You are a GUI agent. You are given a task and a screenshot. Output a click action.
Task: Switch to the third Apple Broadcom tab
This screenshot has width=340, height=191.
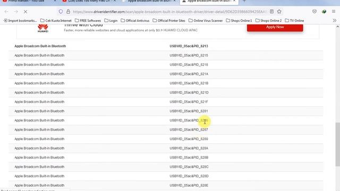coord(149,1)
